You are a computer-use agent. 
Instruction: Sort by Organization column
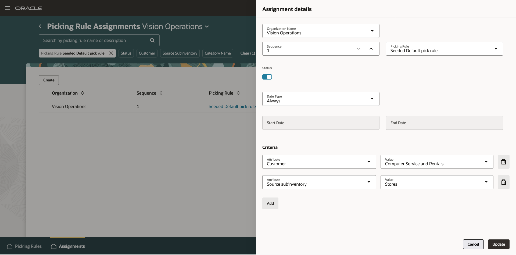83,93
